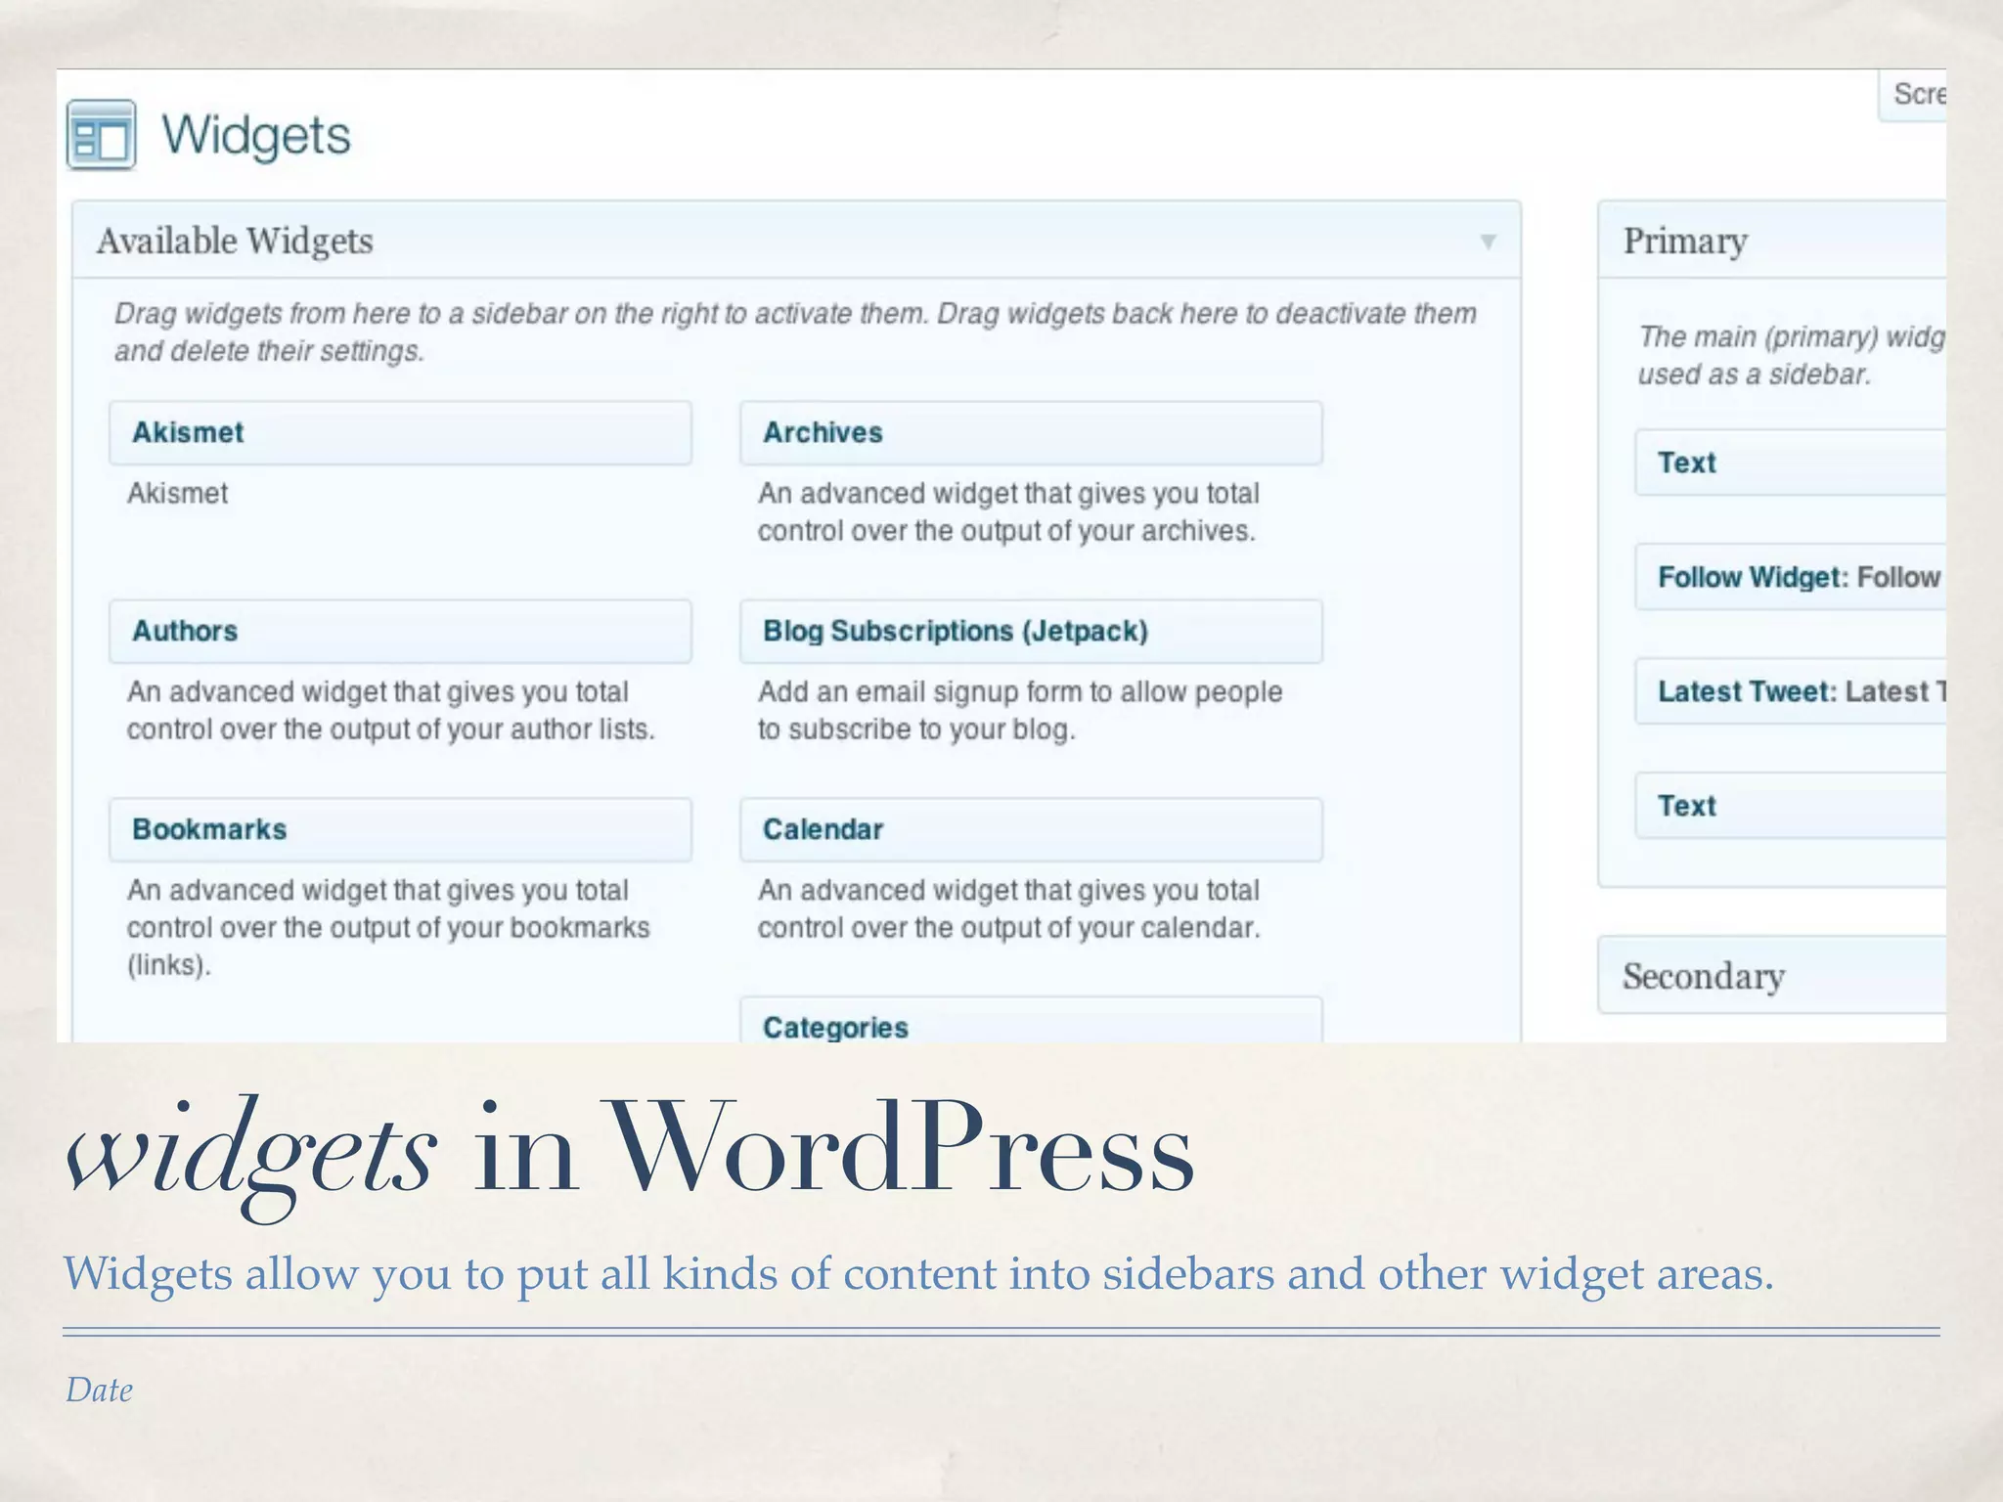Select the Akismet widget bar
The width and height of the screenshot is (2003, 1502).
(x=401, y=432)
